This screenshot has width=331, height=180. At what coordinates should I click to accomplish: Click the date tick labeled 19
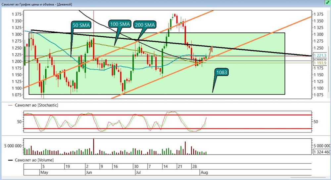coord(68,166)
